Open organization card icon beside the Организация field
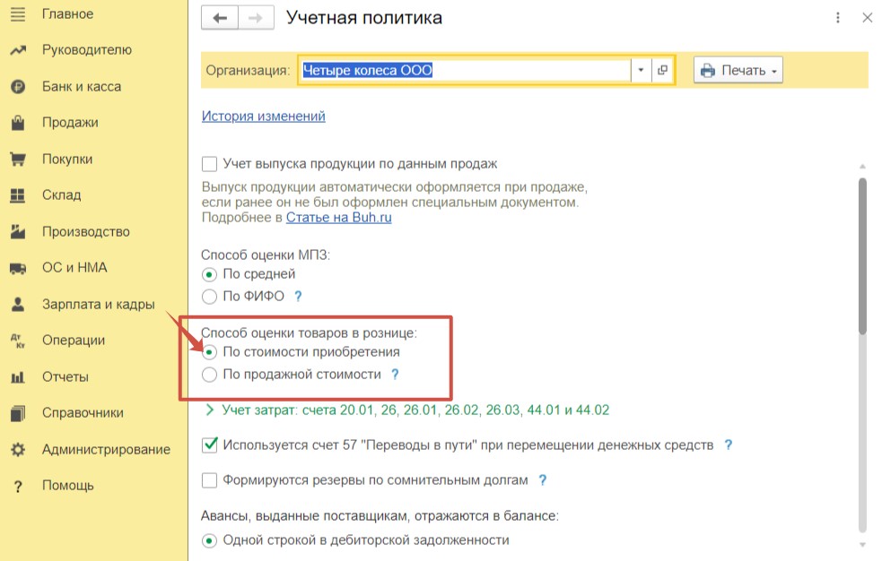Image resolution: width=882 pixels, height=561 pixels. click(x=663, y=70)
